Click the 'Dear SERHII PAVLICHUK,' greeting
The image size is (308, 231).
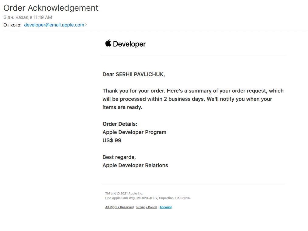133,74
